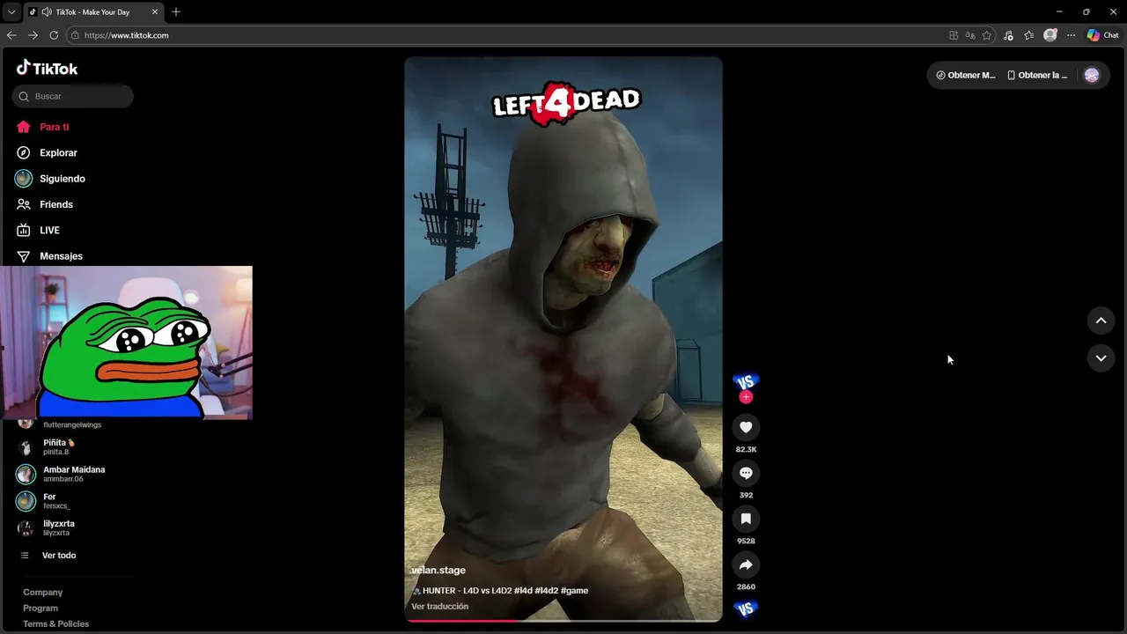
Task: Expand the Program footer section
Action: [41, 608]
